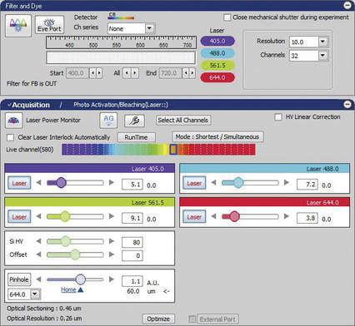Click the Si HV value field showing 80

click(x=132, y=242)
